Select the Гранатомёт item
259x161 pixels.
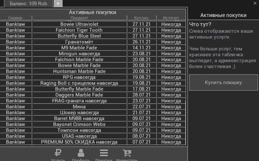pyautogui.click(x=79, y=42)
